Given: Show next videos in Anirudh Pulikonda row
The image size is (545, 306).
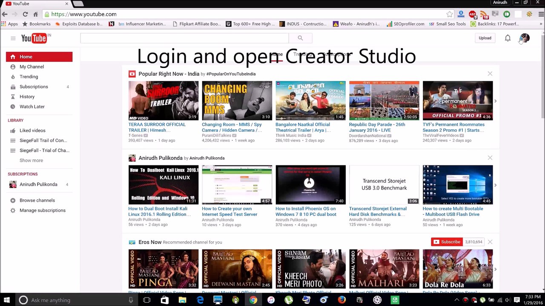Looking at the screenshot, I should pos(495,185).
